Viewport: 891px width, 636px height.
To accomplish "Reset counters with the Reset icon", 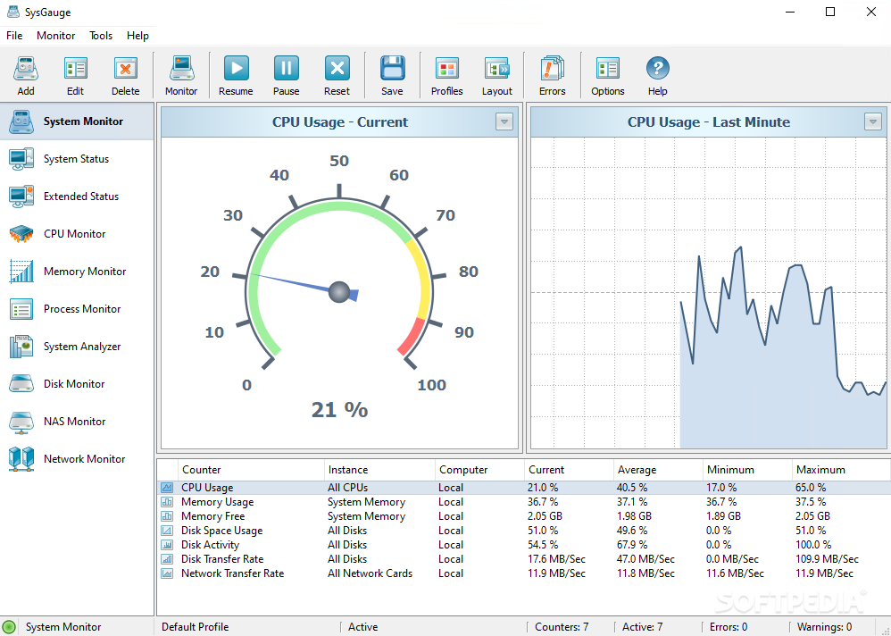I will pos(337,75).
